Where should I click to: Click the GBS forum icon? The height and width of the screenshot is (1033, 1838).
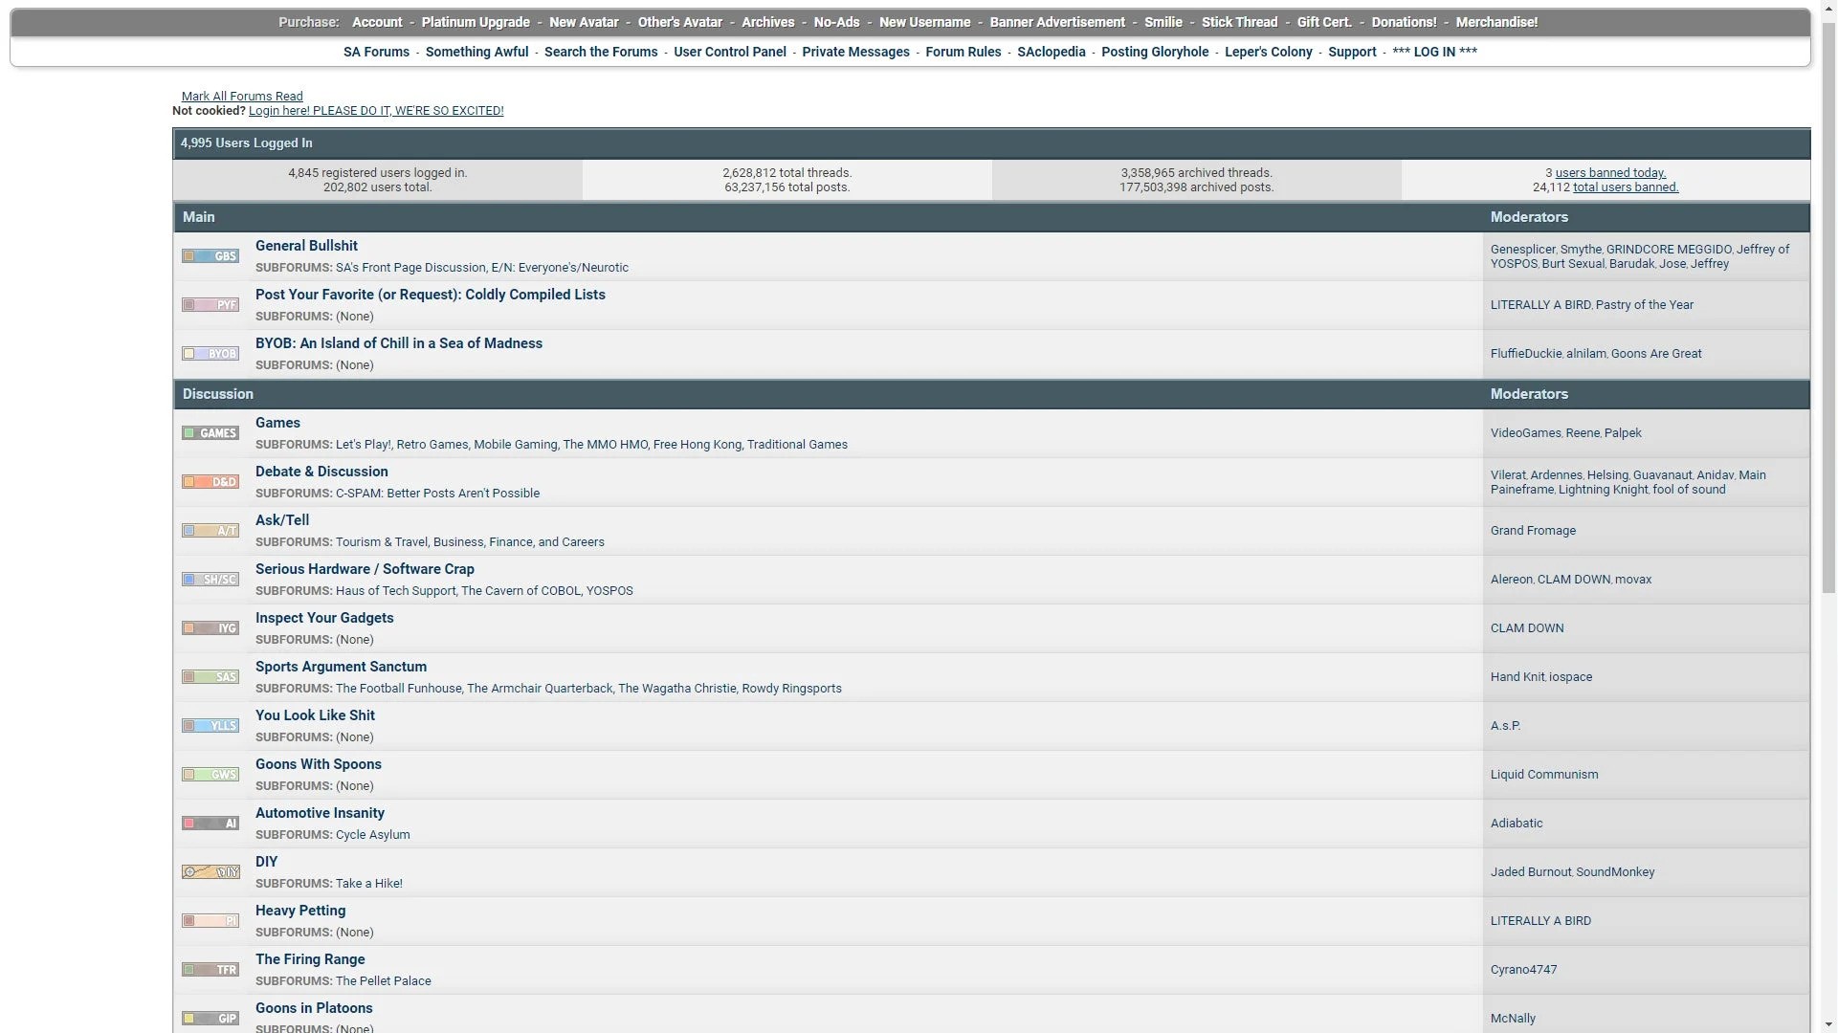pyautogui.click(x=210, y=256)
